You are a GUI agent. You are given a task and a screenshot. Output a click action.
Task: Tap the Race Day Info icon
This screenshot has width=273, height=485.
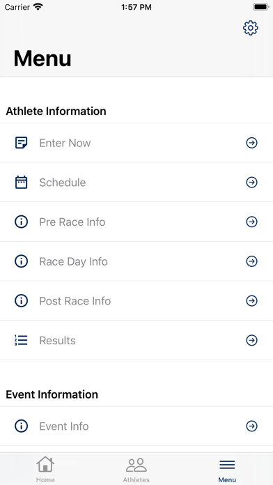[x=22, y=261]
